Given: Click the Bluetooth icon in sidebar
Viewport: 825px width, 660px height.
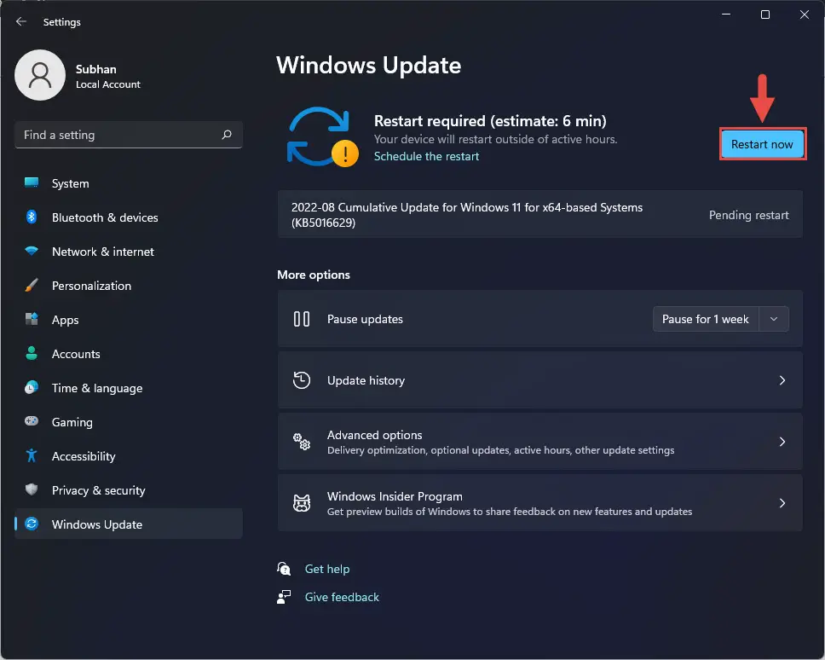Looking at the screenshot, I should pyautogui.click(x=32, y=217).
